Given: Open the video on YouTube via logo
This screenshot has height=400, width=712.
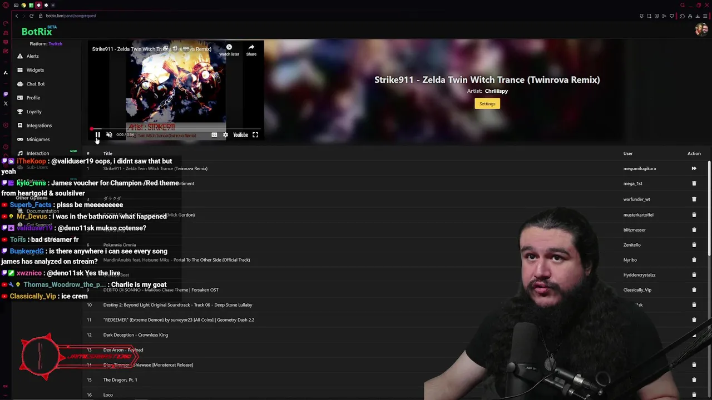Looking at the screenshot, I should pyautogui.click(x=240, y=134).
